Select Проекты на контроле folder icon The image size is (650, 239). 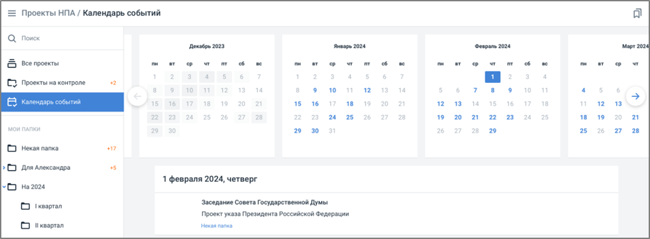tap(12, 83)
